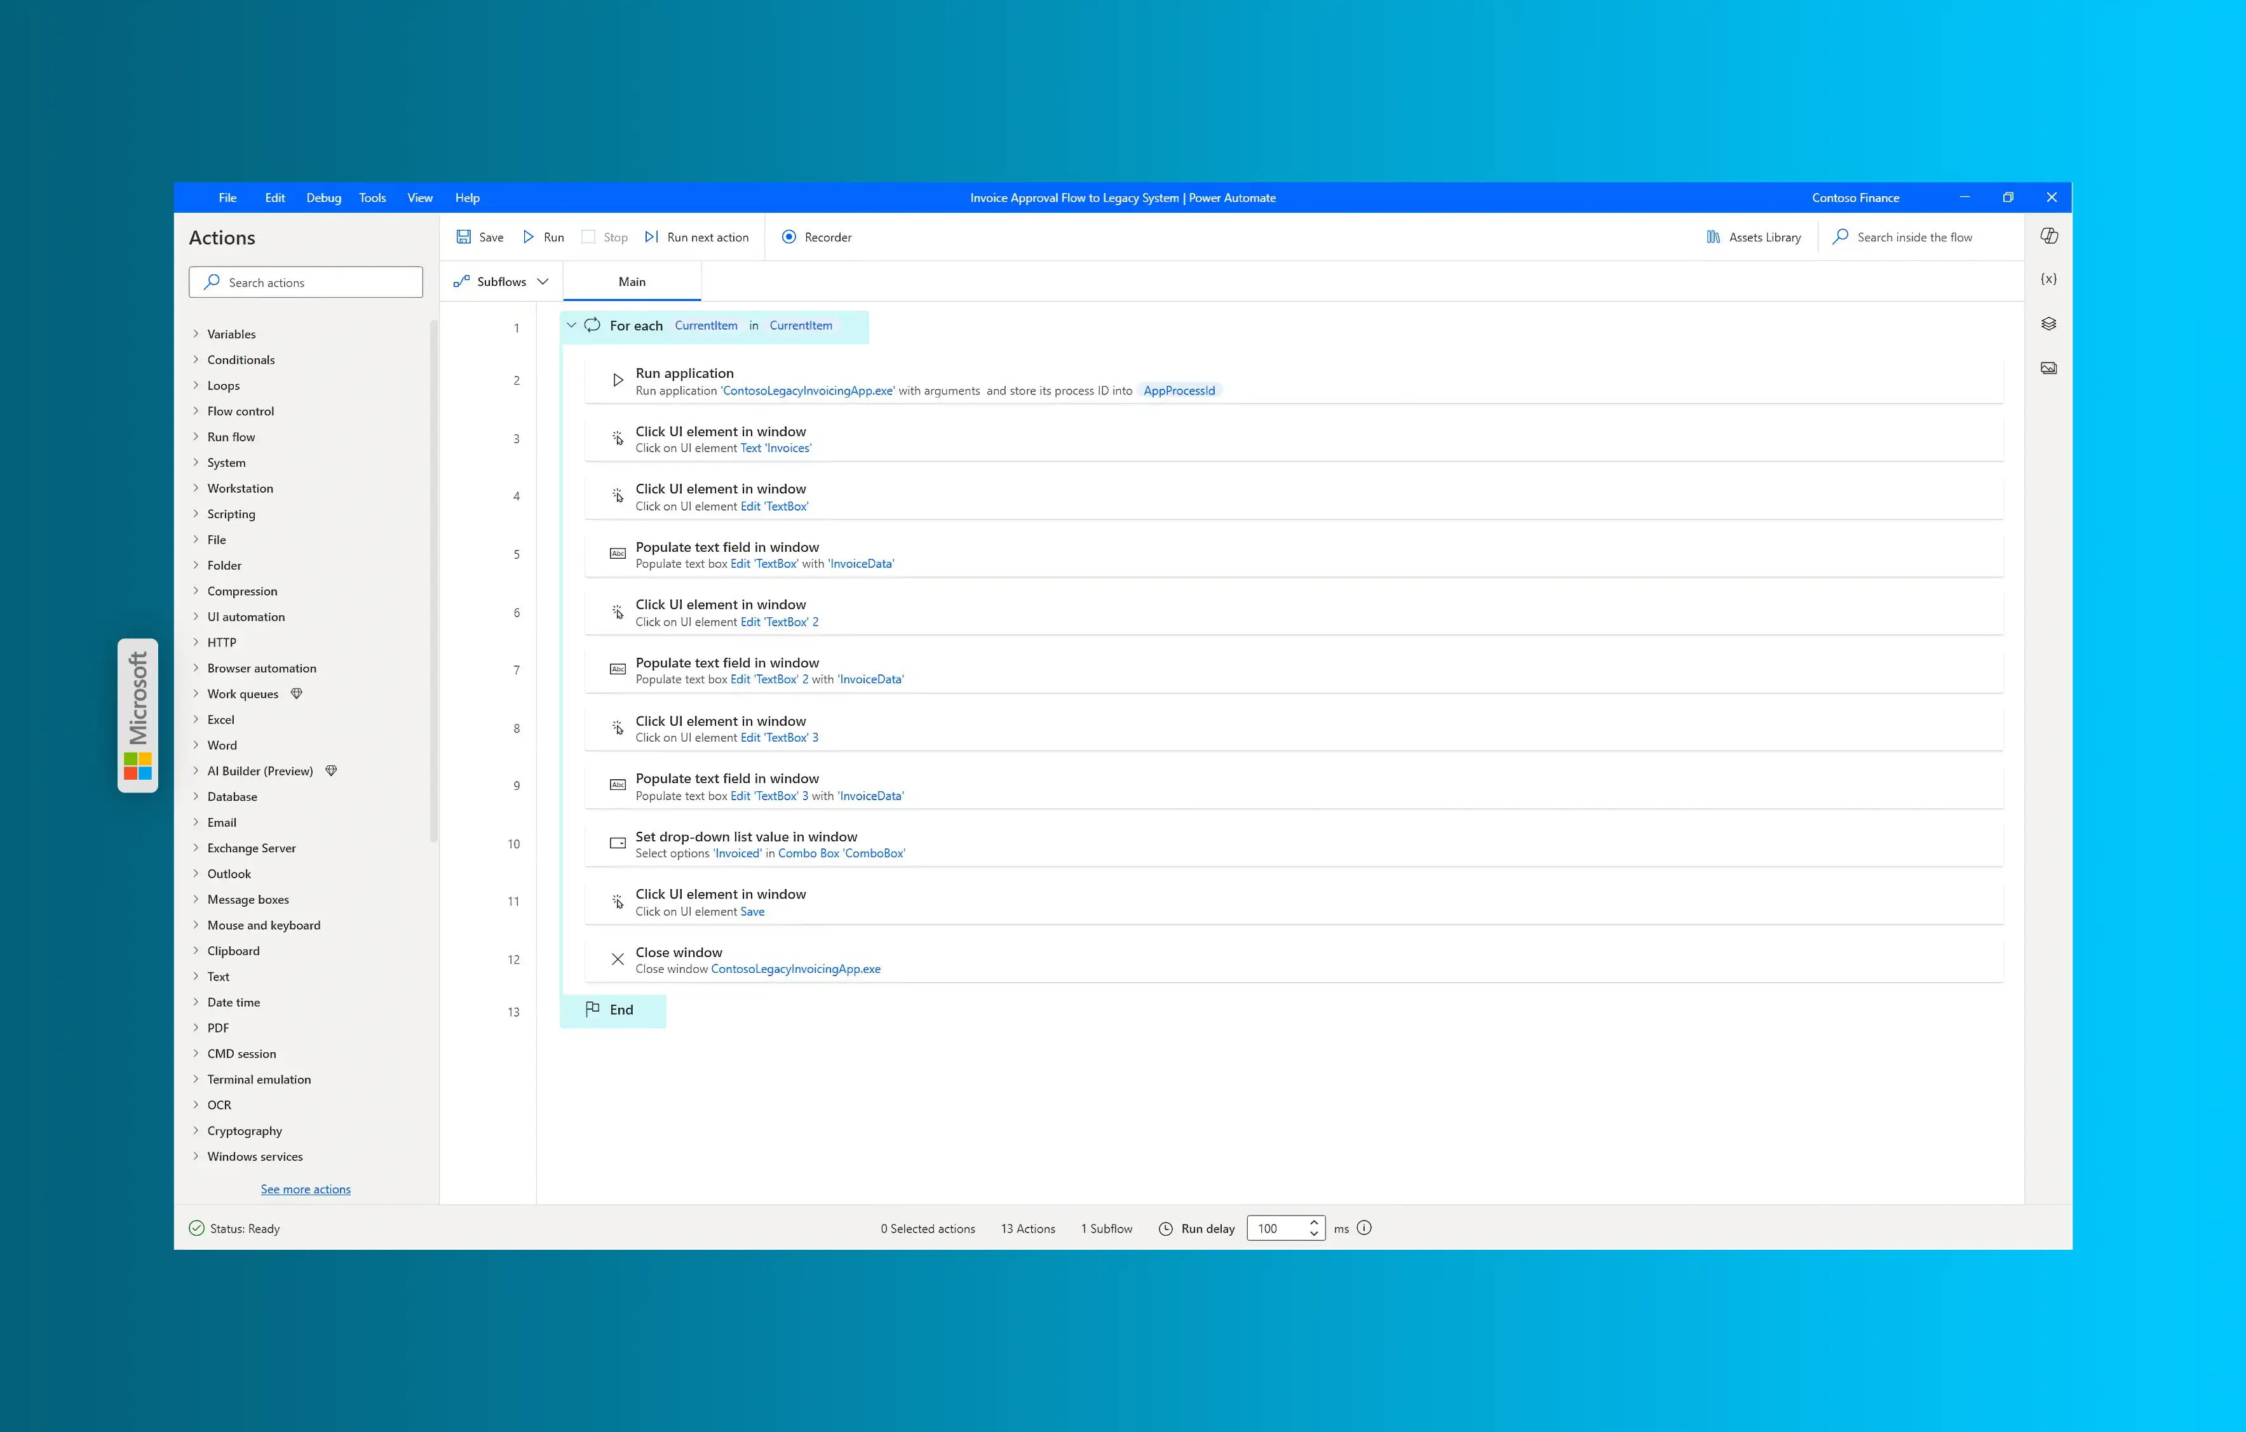
Task: Save the flow using the Save icon
Action: (x=478, y=237)
